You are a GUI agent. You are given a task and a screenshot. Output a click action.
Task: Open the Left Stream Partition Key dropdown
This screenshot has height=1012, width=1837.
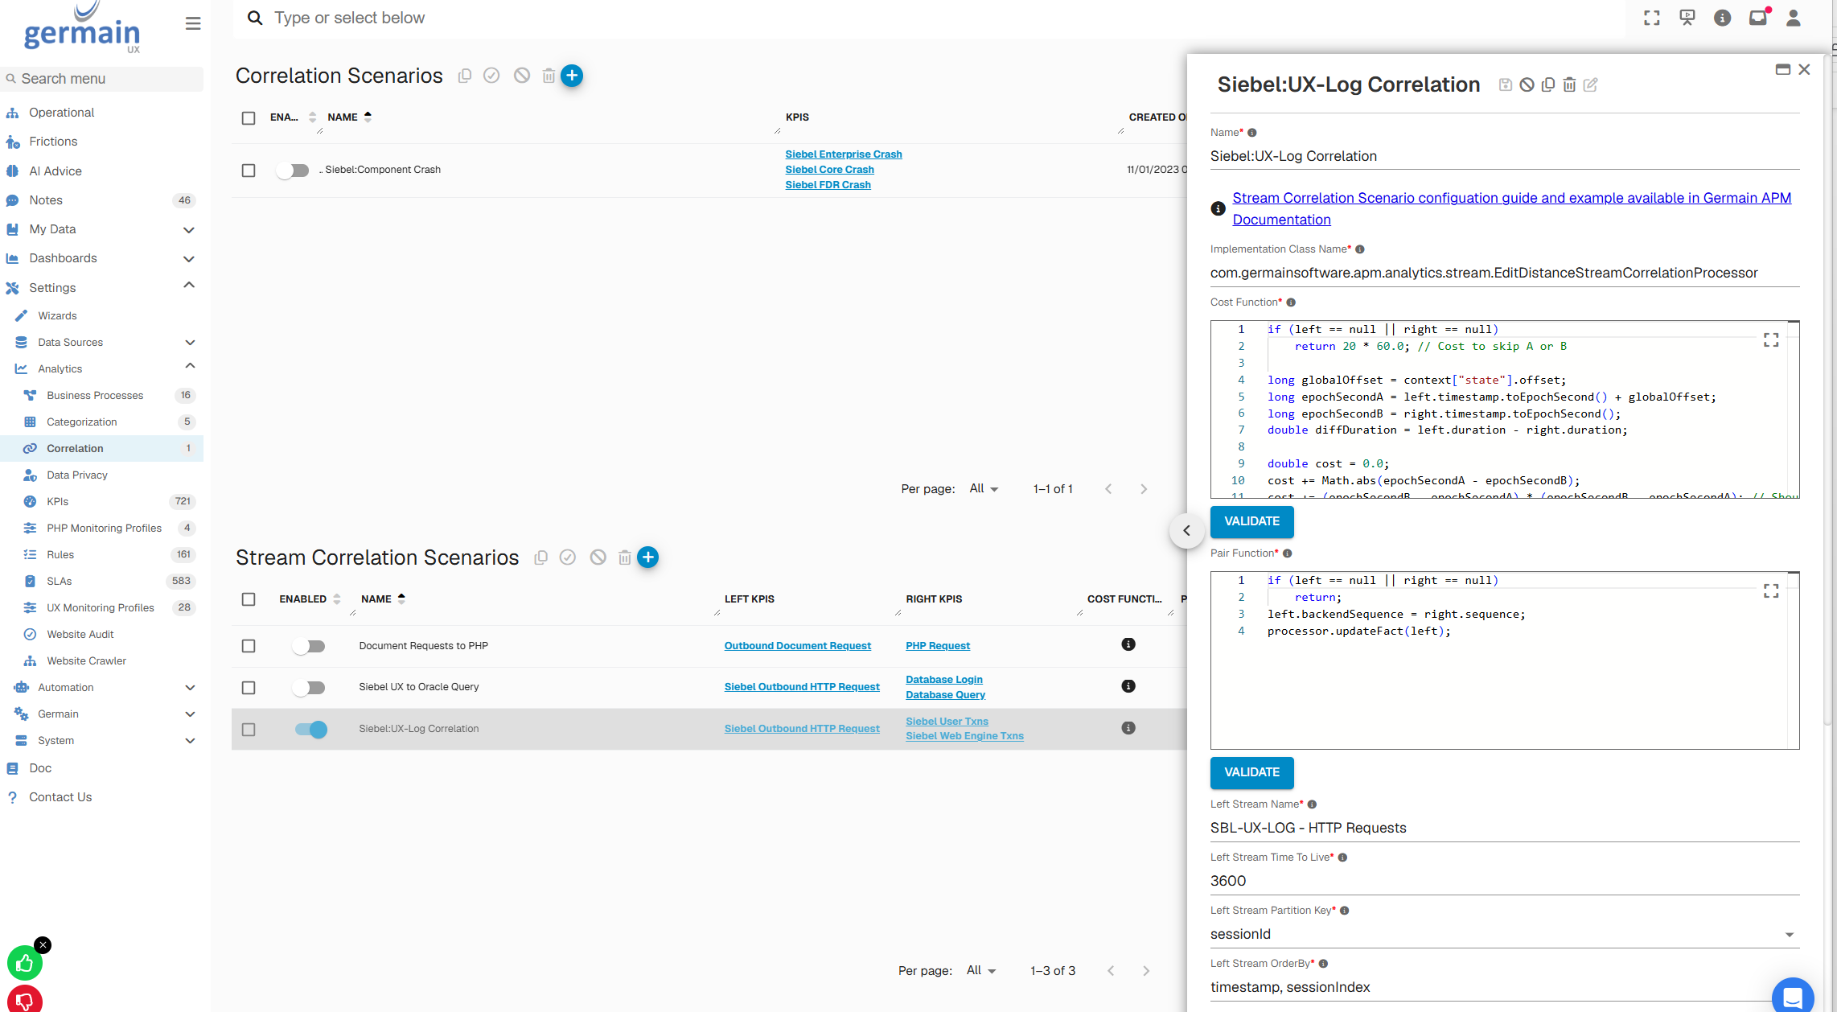coord(1504,934)
